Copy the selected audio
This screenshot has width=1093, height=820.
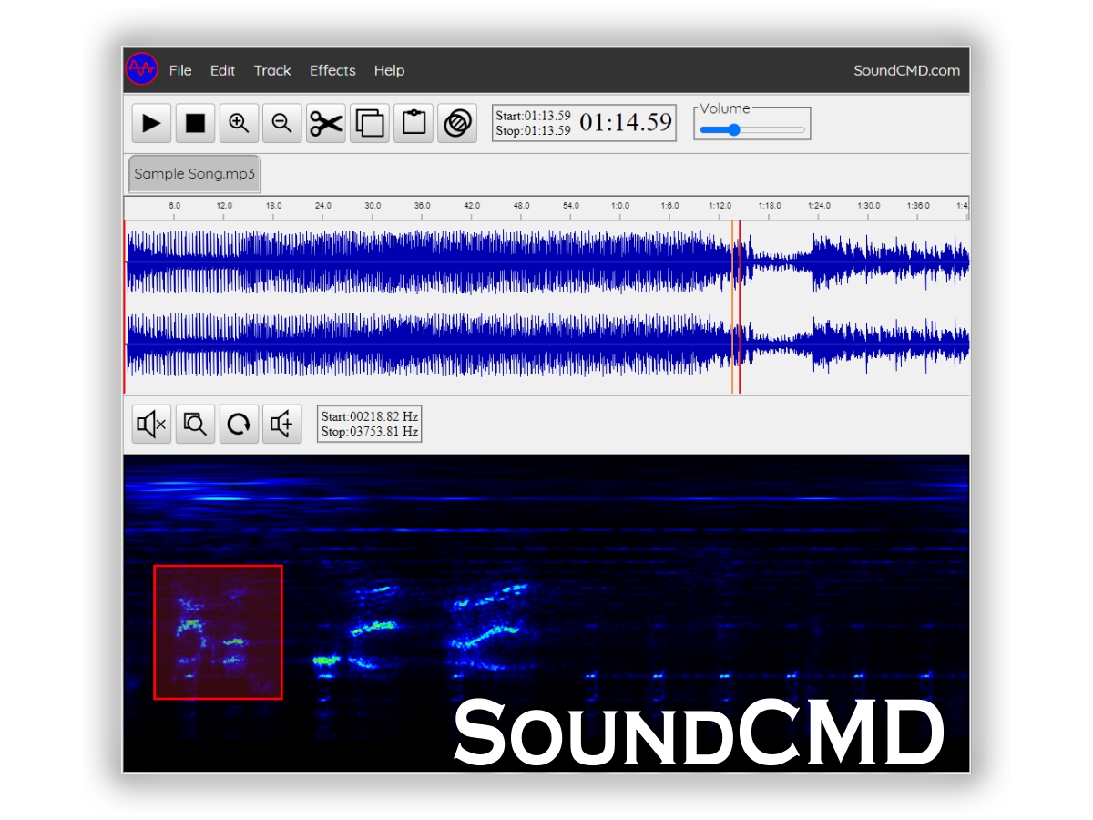(x=370, y=123)
